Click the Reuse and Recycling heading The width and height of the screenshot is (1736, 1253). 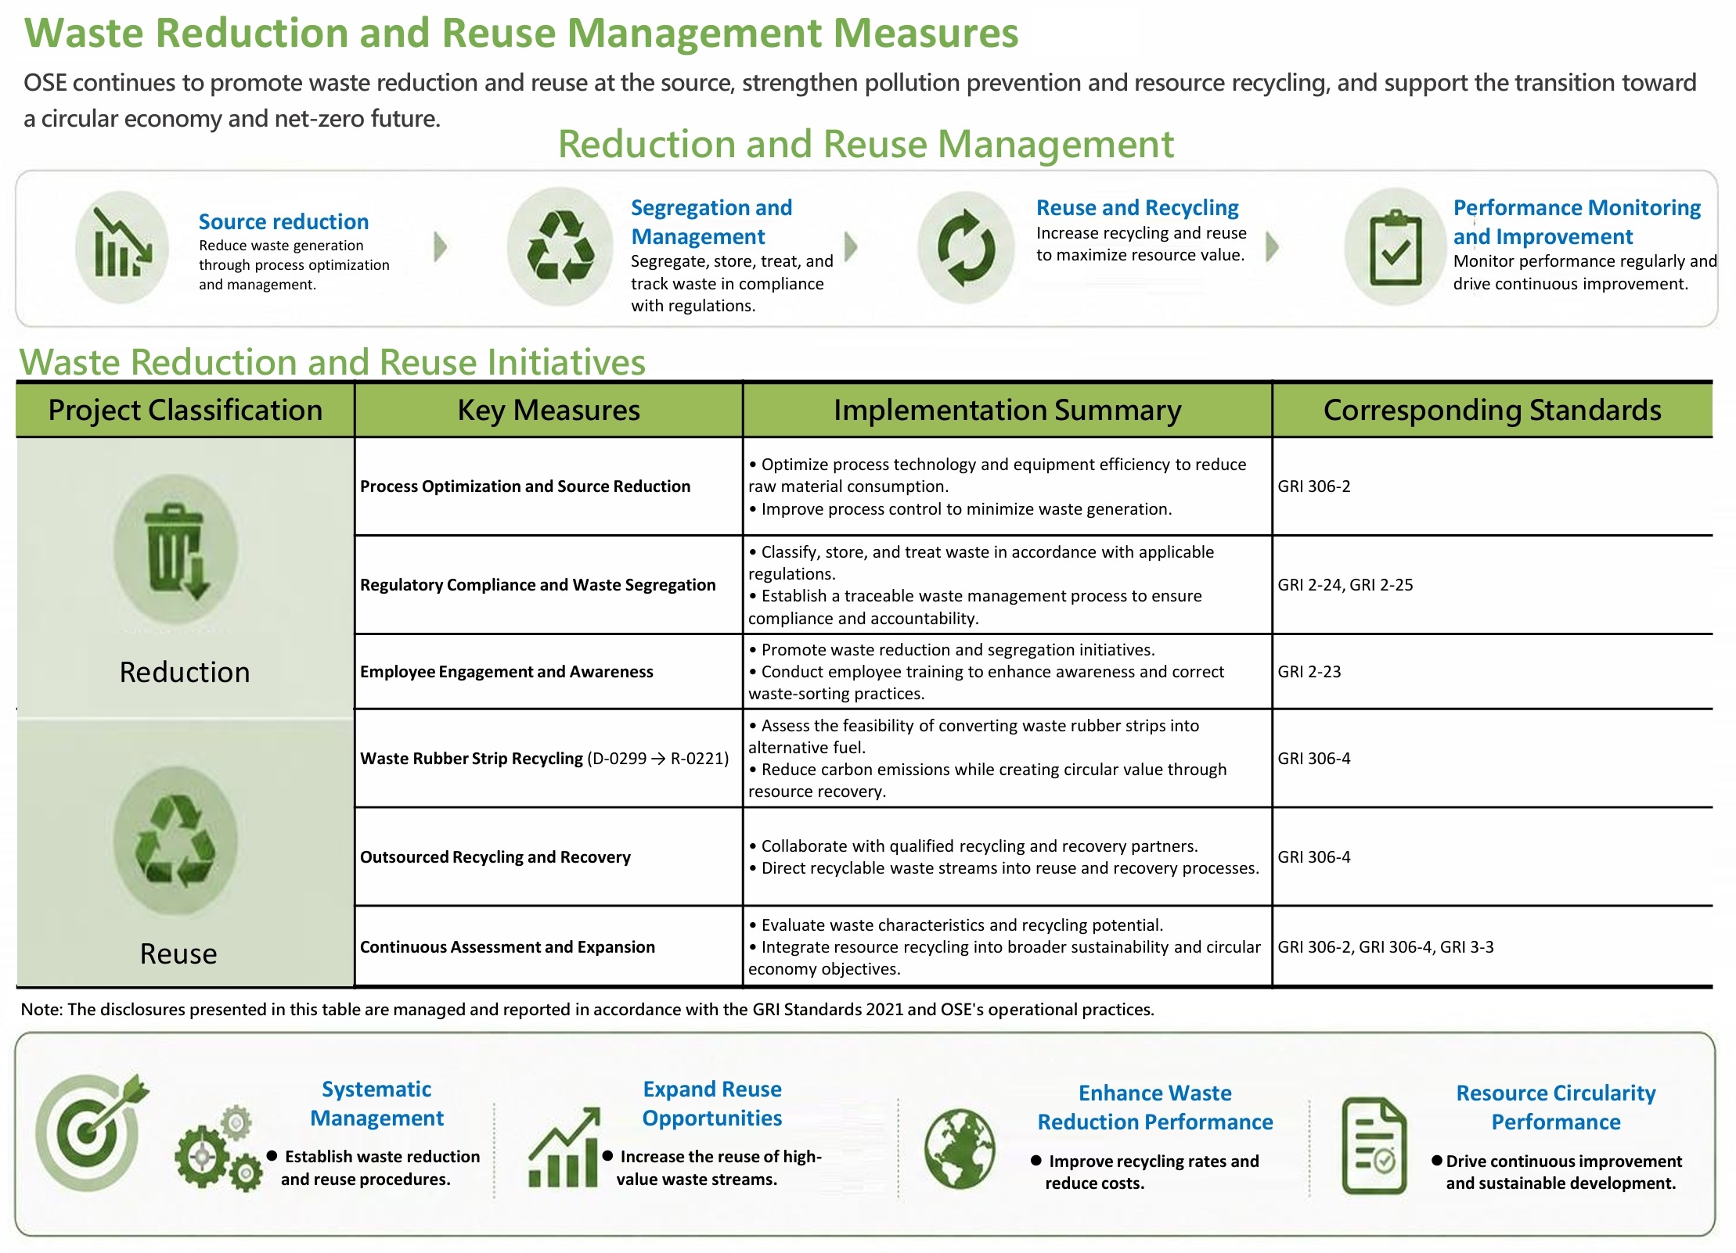tap(1137, 207)
